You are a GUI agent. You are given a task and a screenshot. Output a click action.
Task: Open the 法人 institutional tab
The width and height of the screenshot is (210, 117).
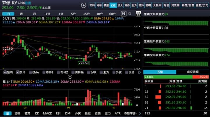click(120, 5)
